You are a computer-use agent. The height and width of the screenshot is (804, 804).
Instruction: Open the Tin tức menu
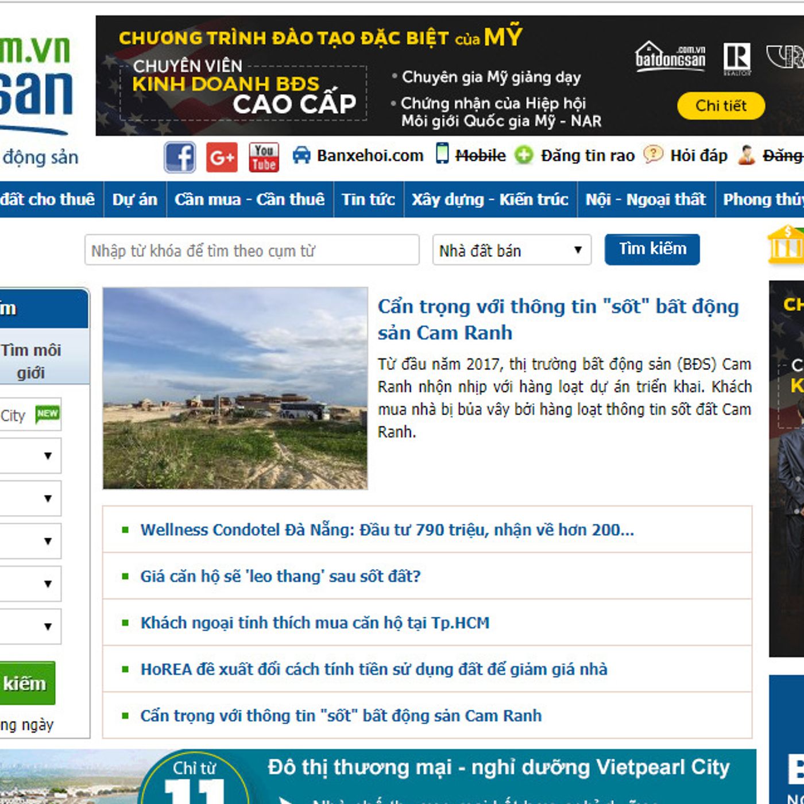pyautogui.click(x=369, y=199)
